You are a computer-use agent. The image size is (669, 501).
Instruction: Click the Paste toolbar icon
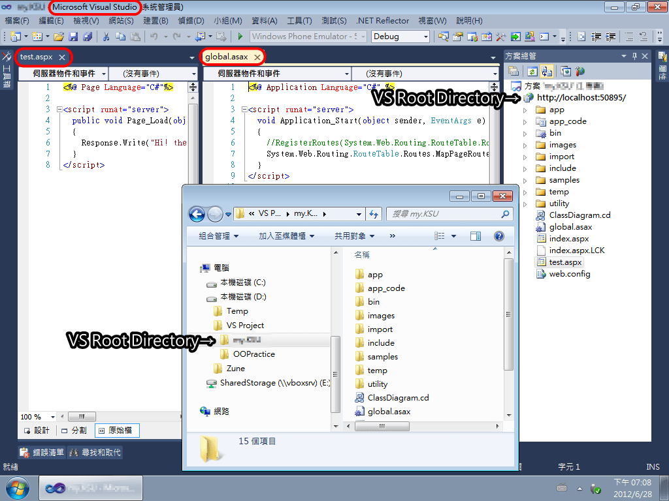pos(135,37)
